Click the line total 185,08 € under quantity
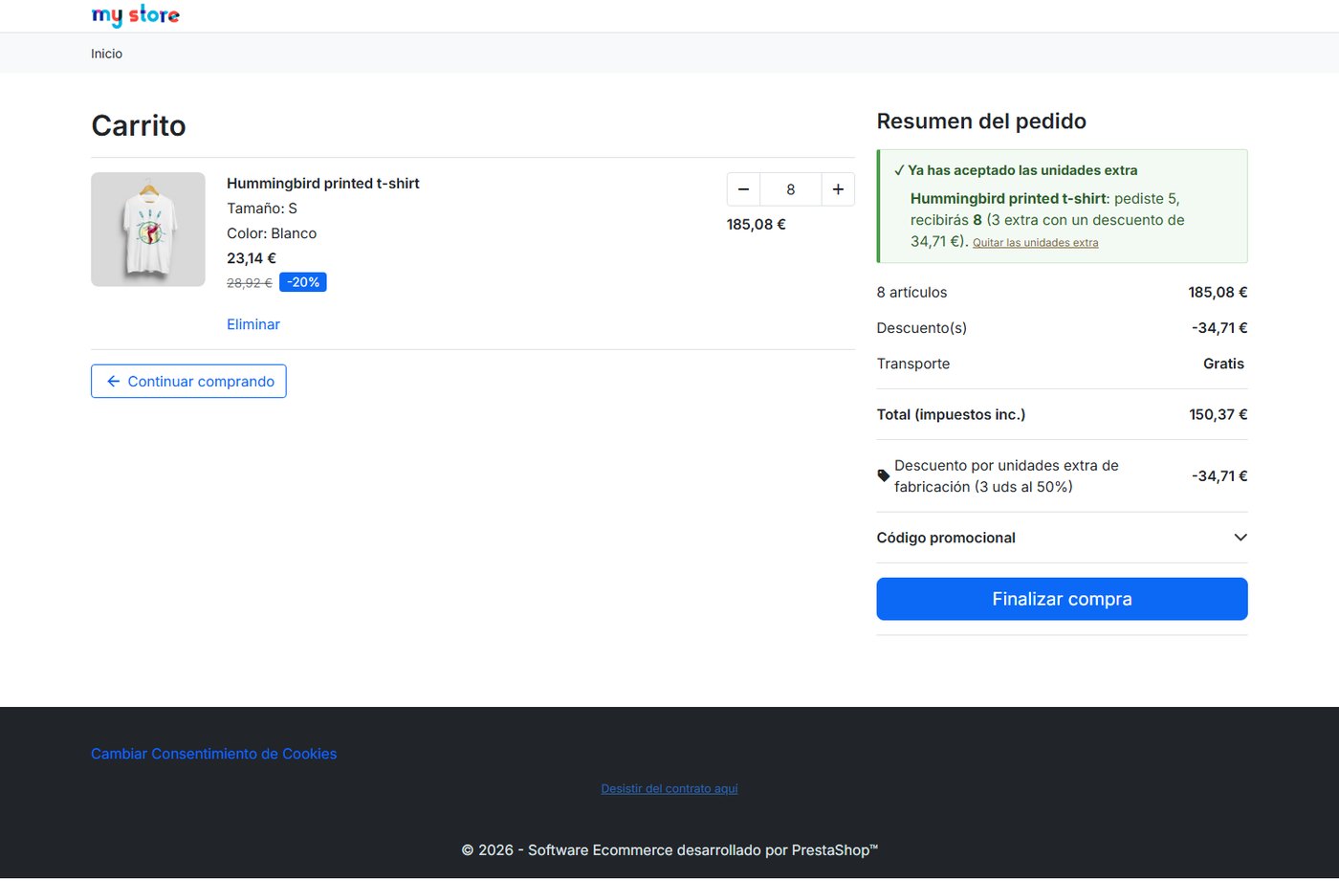The height and width of the screenshot is (881, 1339). [756, 225]
